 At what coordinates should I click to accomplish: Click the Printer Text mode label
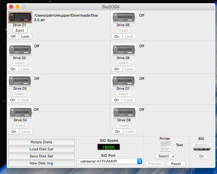pos(180,145)
